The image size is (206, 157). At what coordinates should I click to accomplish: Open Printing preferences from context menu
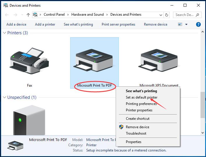[x=141, y=104]
